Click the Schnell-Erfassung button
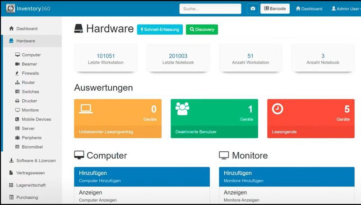The height and width of the screenshot is (205, 361). click(160, 29)
